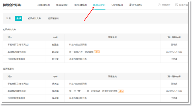Open the 招生方案 link
This screenshot has width=192, height=106.
[183, 5]
